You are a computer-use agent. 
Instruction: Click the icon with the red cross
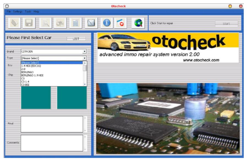[x=120, y=23]
